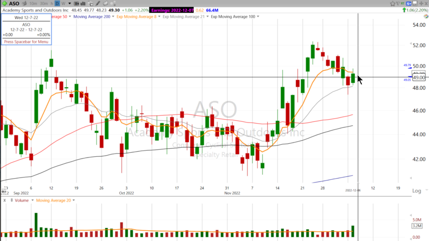Click the Moving Average 20 label

pyautogui.click(x=53, y=200)
